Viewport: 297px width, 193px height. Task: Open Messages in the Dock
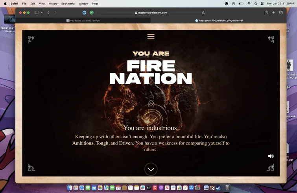tap(88, 188)
